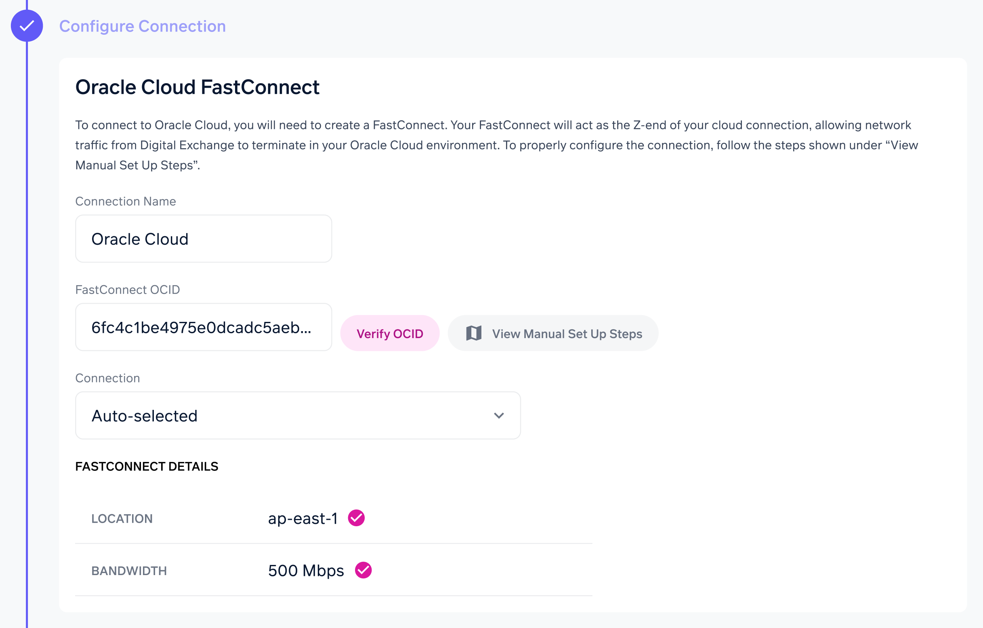Focus the Connection Name input field
Image resolution: width=983 pixels, height=628 pixels.
tap(203, 239)
